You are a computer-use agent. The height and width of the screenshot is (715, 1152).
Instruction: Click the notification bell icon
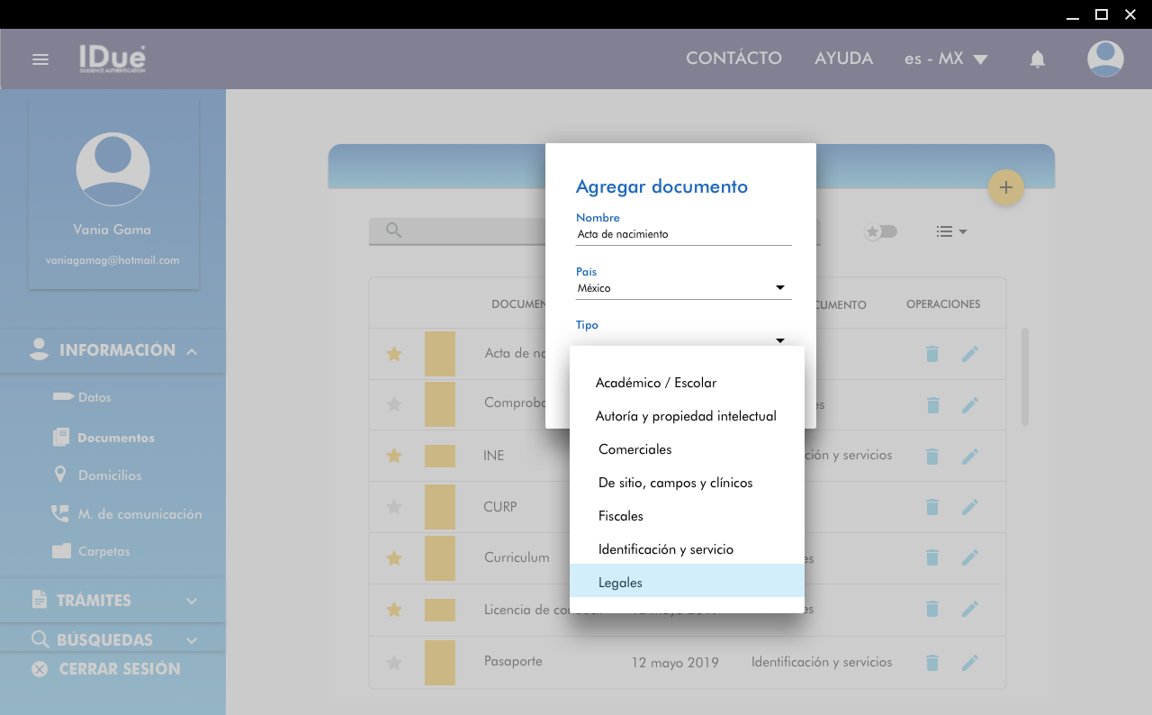pos(1038,59)
